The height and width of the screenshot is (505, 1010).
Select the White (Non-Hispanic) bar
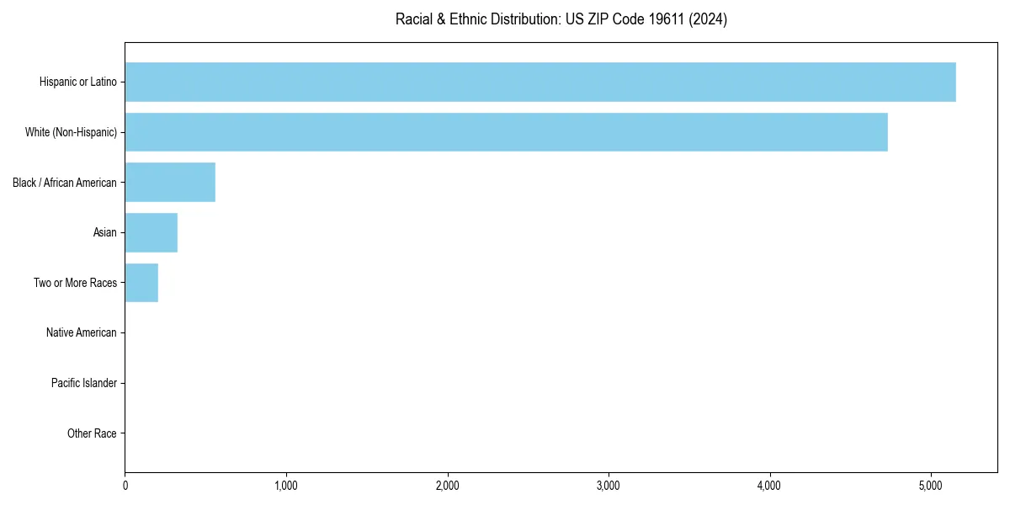click(505, 132)
